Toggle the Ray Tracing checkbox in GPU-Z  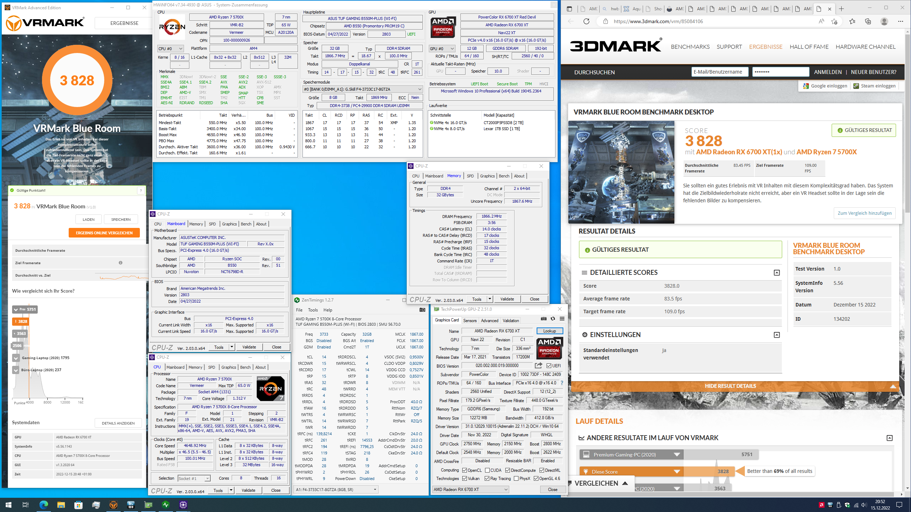click(487, 479)
